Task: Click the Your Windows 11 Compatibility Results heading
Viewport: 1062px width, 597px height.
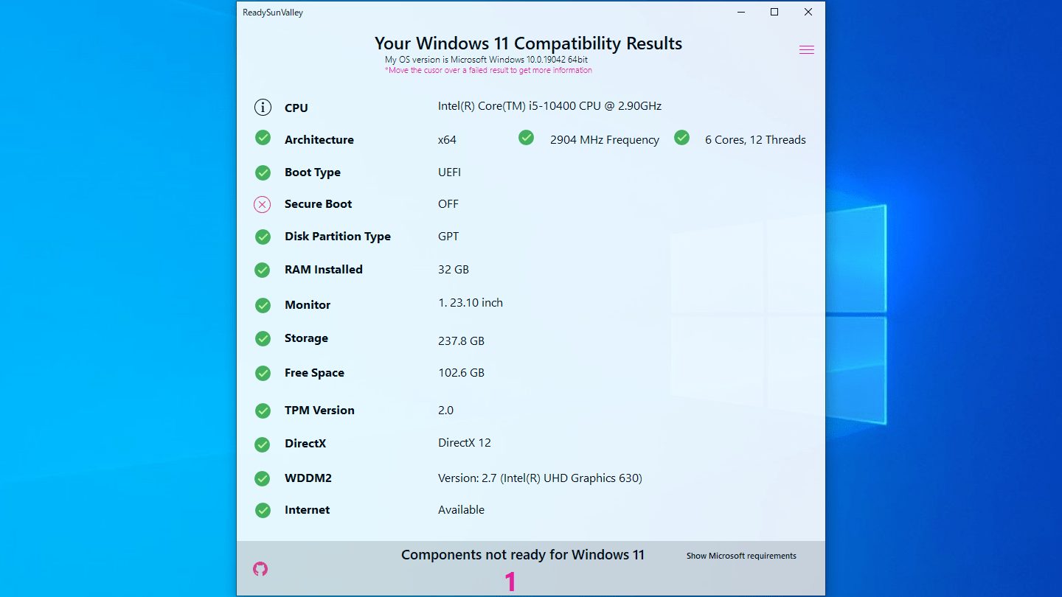Action: pos(528,43)
